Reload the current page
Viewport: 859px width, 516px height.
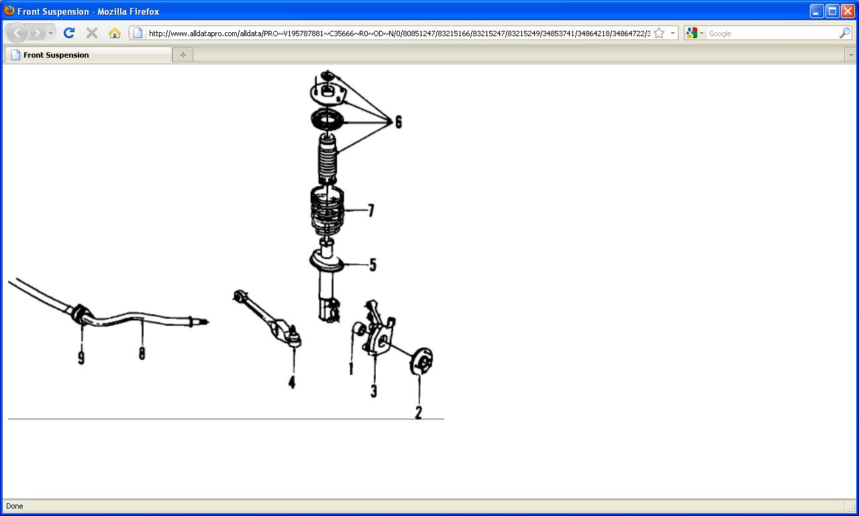click(68, 33)
